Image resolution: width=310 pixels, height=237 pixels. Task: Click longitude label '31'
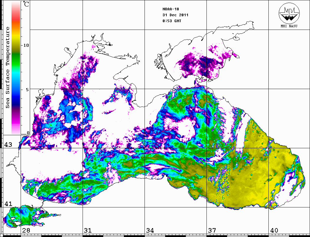[x=88, y=230]
